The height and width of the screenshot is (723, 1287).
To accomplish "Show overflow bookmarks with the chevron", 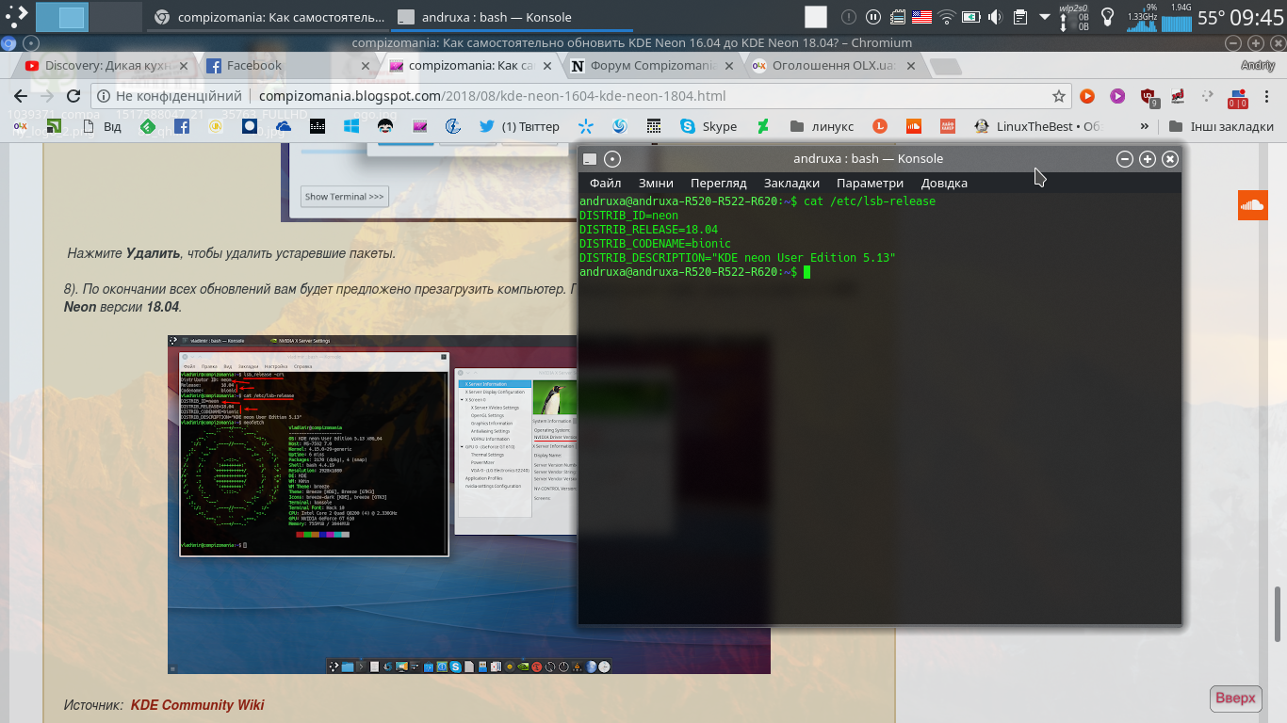I will pos(1145,126).
